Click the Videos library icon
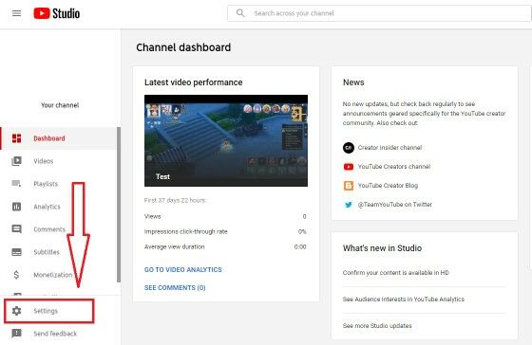 (17, 161)
